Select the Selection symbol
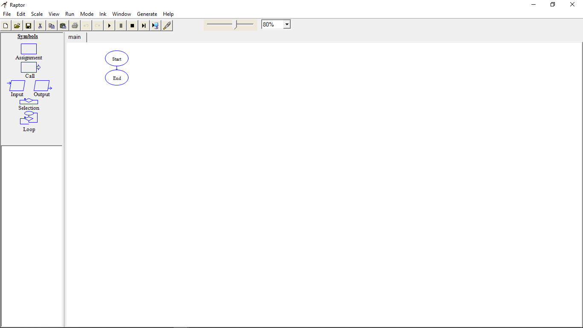The width and height of the screenshot is (583, 328). (x=29, y=101)
